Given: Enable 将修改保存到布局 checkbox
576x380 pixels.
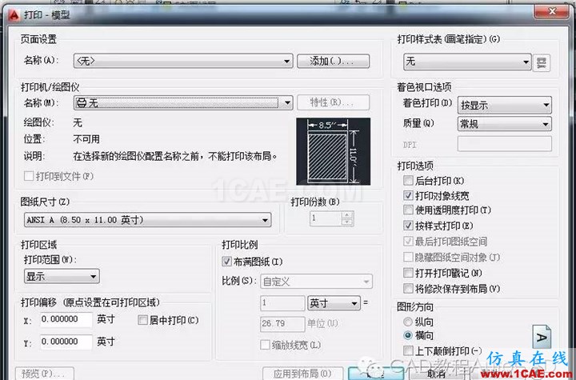Looking at the screenshot, I should pos(408,289).
